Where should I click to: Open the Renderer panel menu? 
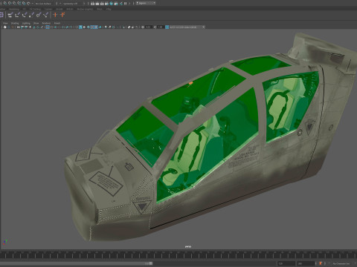pos(46,23)
